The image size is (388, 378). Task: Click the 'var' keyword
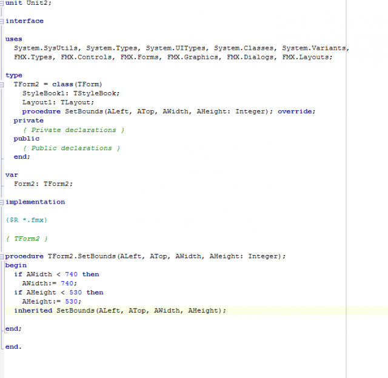pos(12,175)
